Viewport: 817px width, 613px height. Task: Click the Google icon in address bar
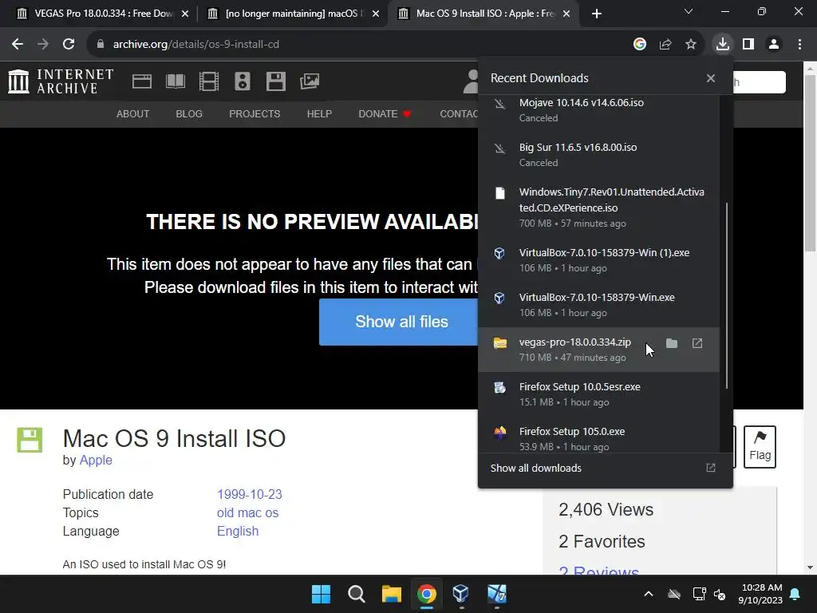(x=640, y=45)
